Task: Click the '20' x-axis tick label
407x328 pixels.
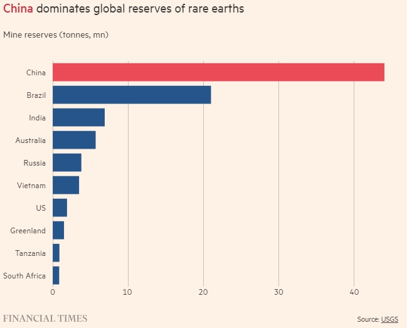Action: click(203, 292)
